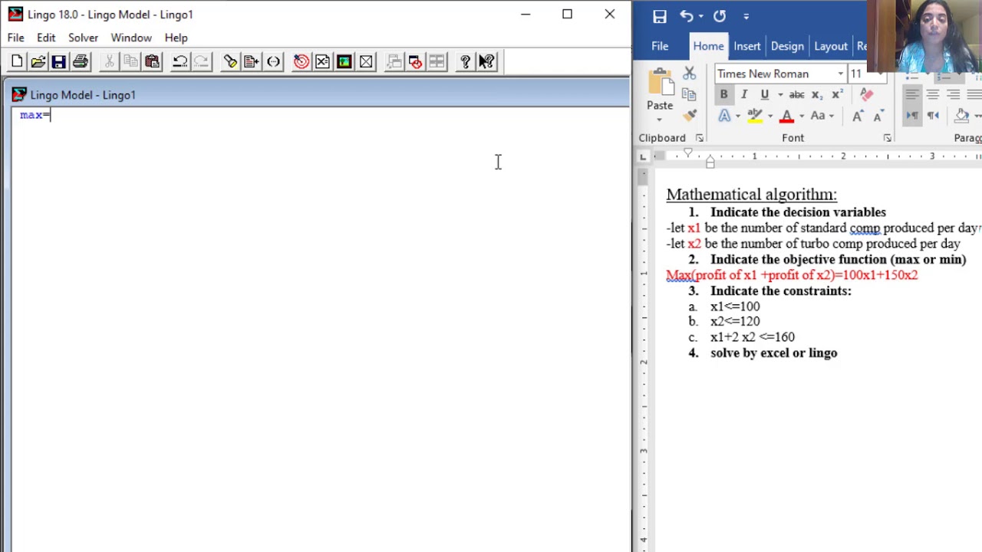Center paragraph in Word
The image size is (982, 552).
[932, 94]
